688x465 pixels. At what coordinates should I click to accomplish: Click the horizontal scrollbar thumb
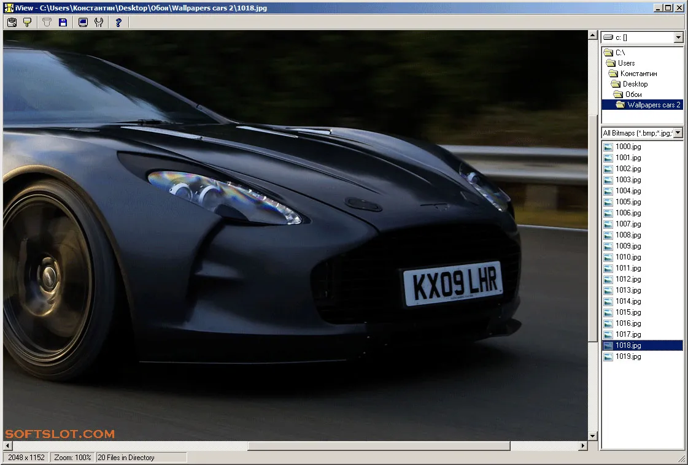(x=379, y=446)
